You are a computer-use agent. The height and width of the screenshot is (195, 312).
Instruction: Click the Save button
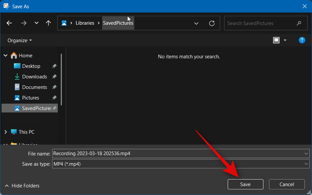click(245, 184)
